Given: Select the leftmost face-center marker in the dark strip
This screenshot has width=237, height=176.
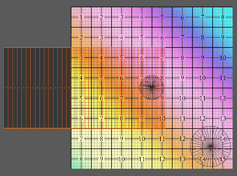Looking at the screenshot, I should (x=6, y=88).
